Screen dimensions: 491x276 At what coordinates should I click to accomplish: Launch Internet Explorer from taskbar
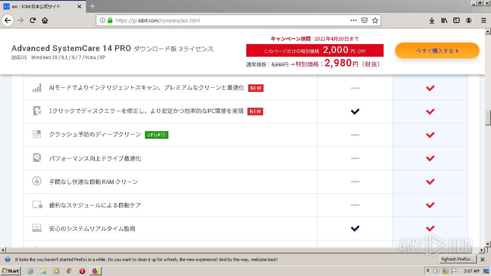(31, 271)
